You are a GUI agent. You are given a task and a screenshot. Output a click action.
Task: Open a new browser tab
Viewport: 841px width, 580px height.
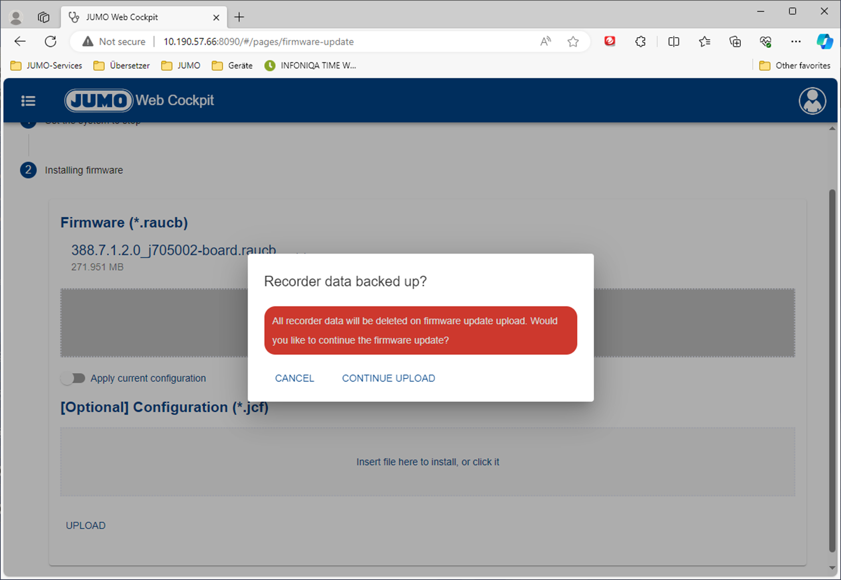point(239,17)
